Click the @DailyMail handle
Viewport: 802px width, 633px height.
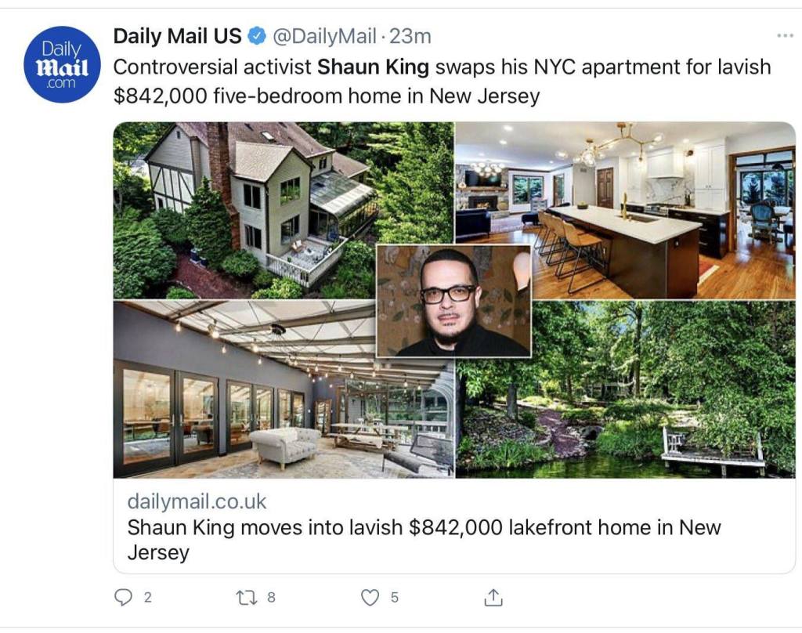tap(323, 36)
